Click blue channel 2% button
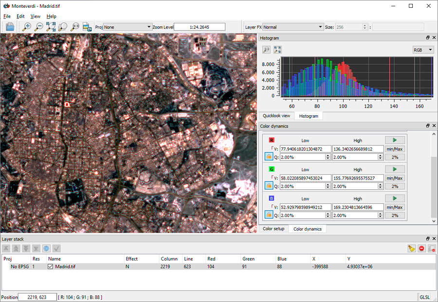Image resolution: width=438 pixels, height=302 pixels. tap(395, 215)
